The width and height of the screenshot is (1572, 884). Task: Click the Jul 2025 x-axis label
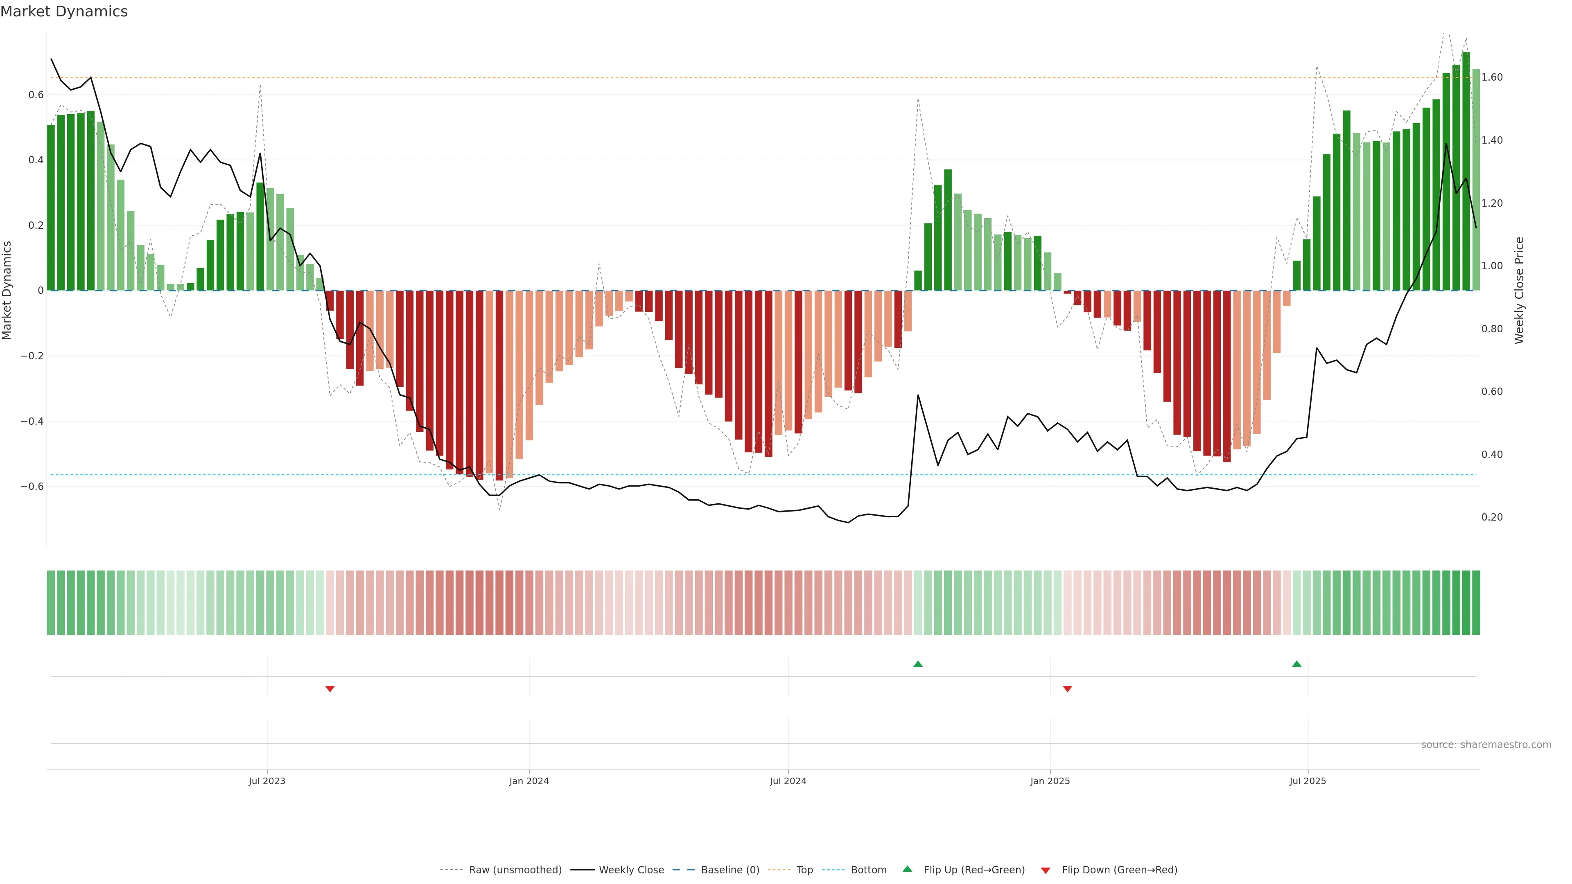(x=1308, y=781)
